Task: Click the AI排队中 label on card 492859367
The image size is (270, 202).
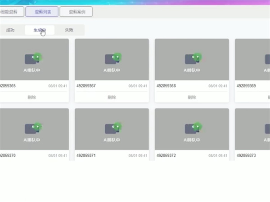Action: pos(112,70)
